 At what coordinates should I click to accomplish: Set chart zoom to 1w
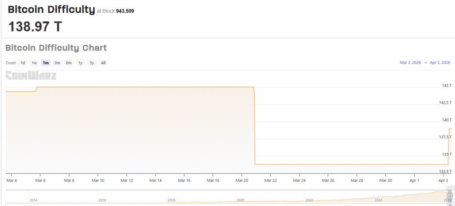tap(34, 63)
